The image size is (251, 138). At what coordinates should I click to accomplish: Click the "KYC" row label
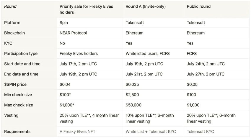pyautogui.click(x=8, y=43)
